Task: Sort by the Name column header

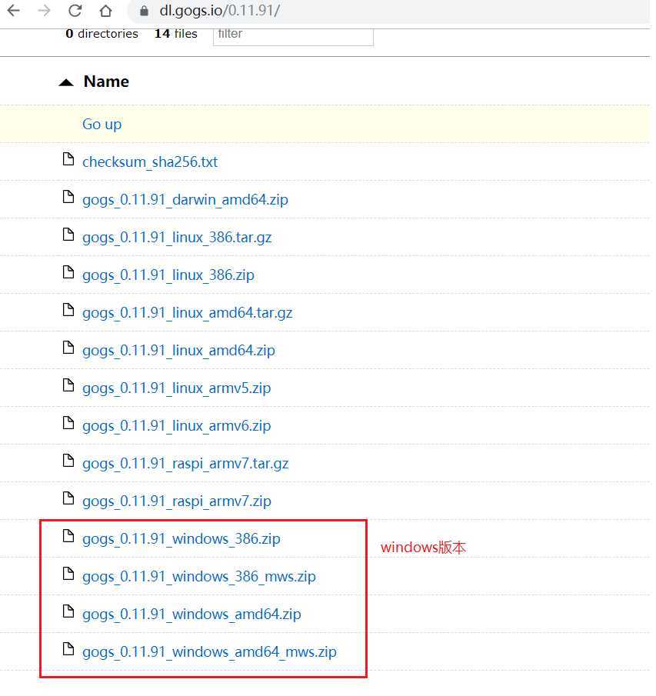Action: (106, 82)
